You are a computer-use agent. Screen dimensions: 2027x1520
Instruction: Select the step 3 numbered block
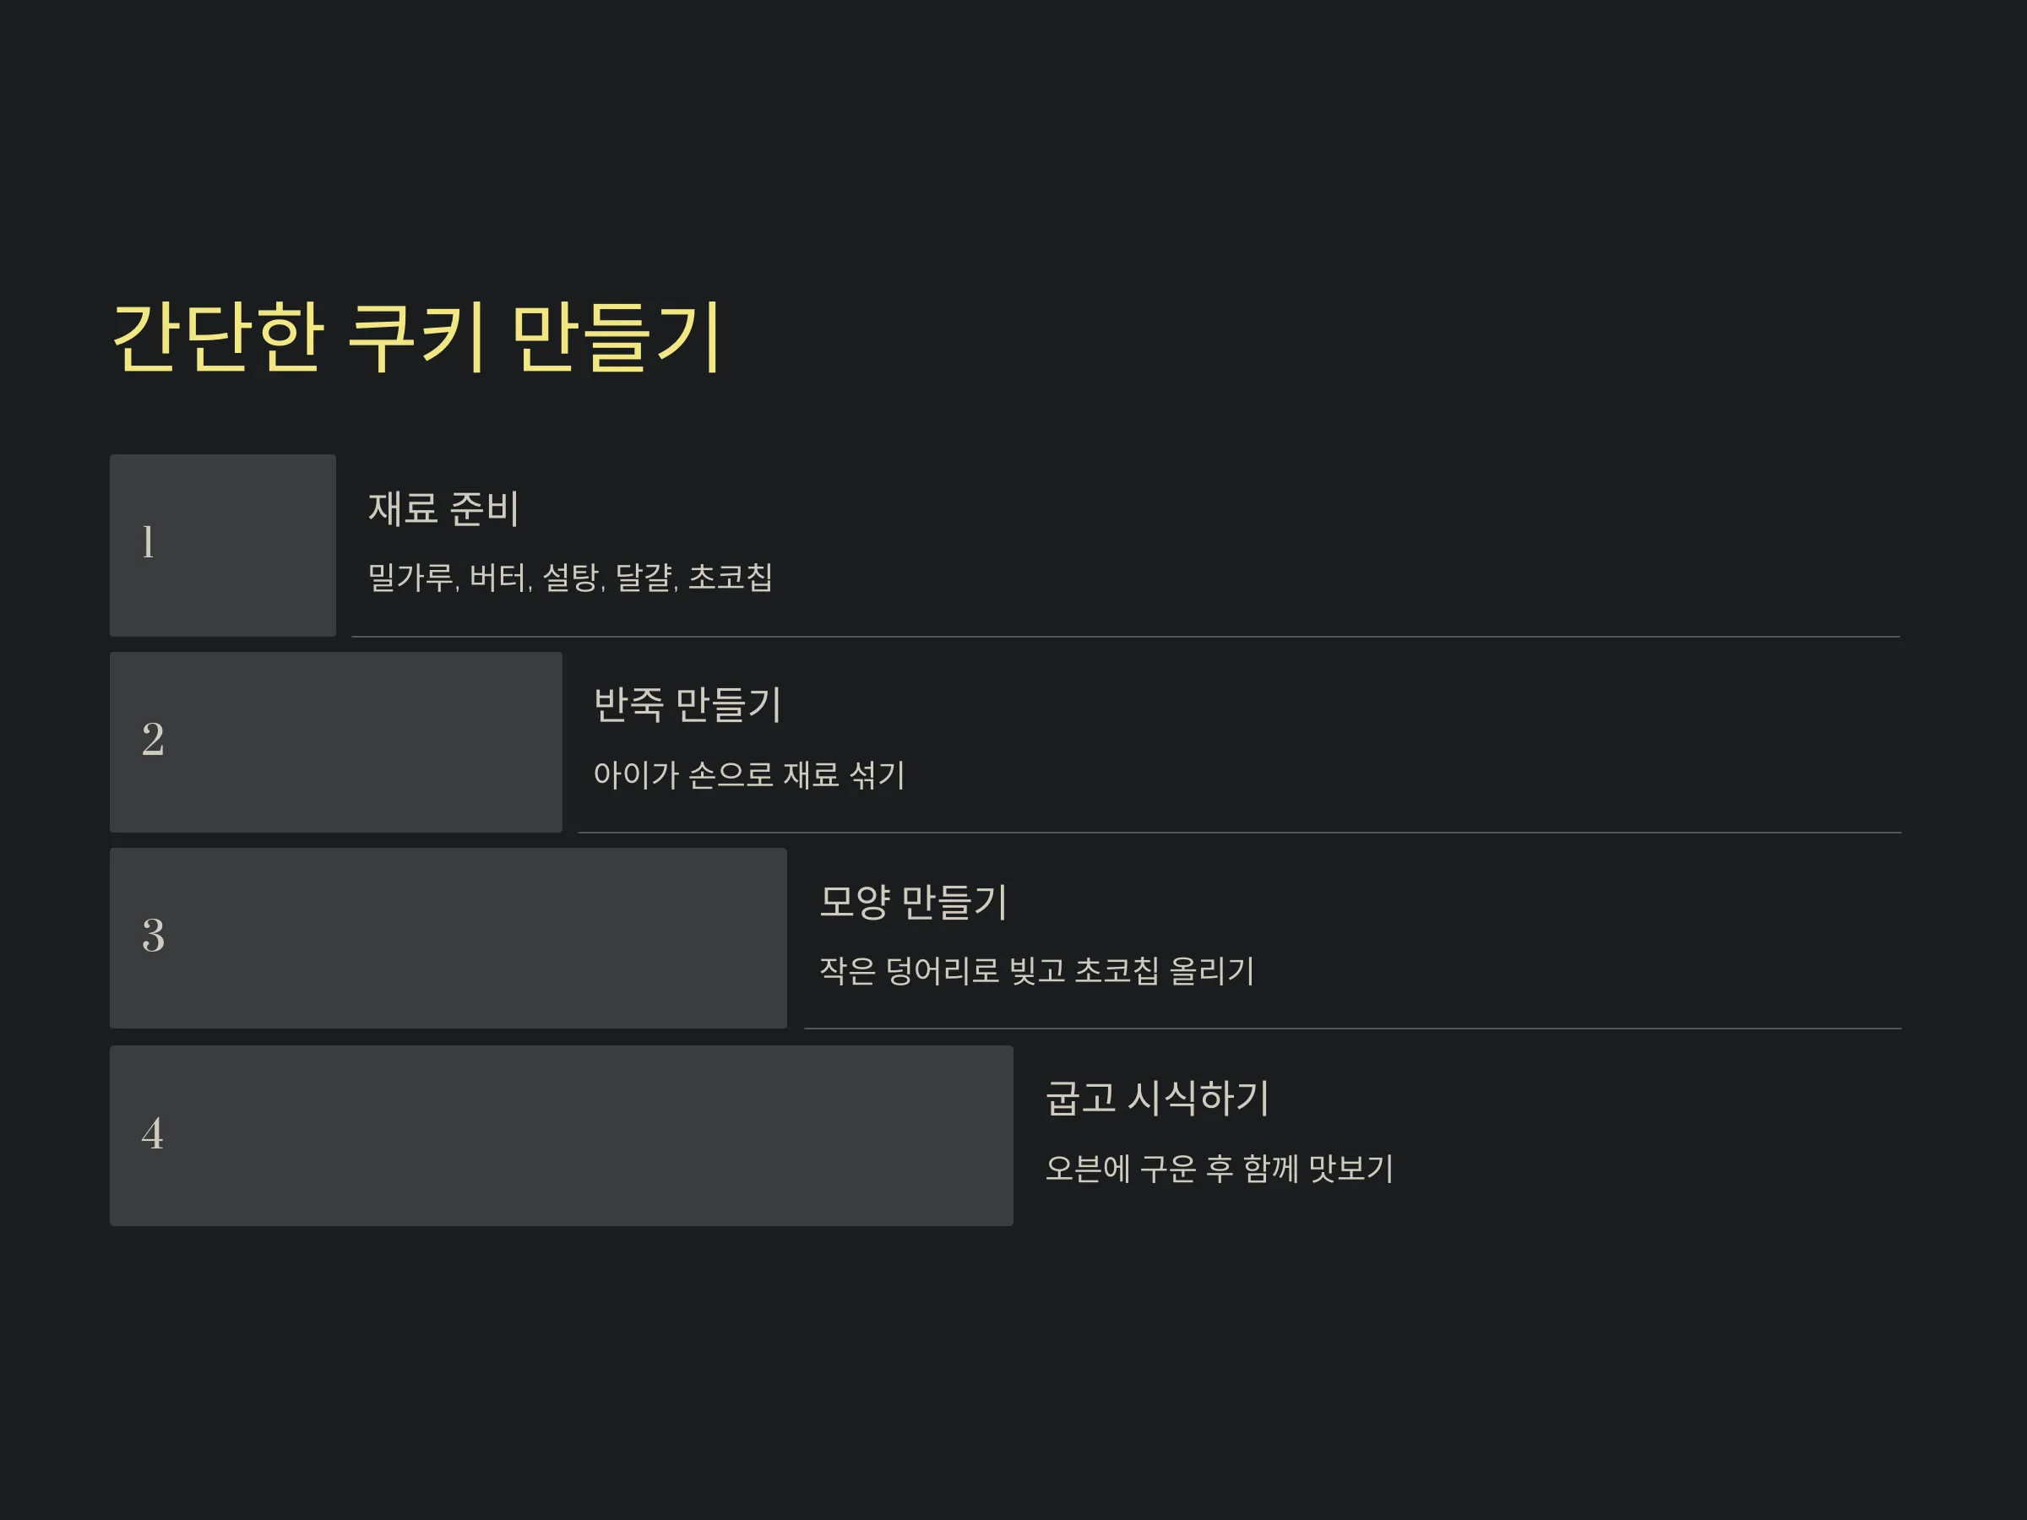pos(448,938)
